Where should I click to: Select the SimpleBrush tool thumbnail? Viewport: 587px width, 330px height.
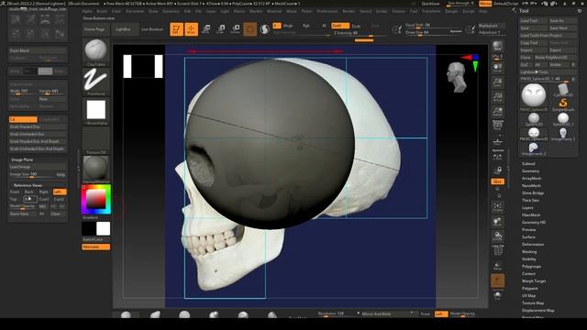(x=562, y=104)
